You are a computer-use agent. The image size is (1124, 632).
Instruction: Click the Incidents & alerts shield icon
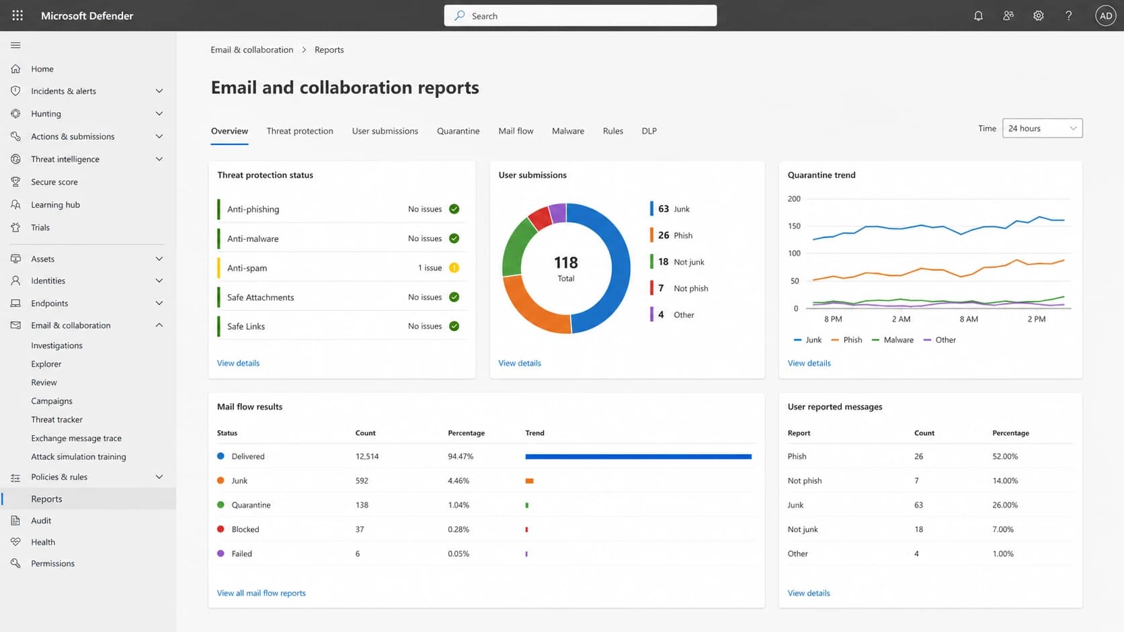pos(15,91)
